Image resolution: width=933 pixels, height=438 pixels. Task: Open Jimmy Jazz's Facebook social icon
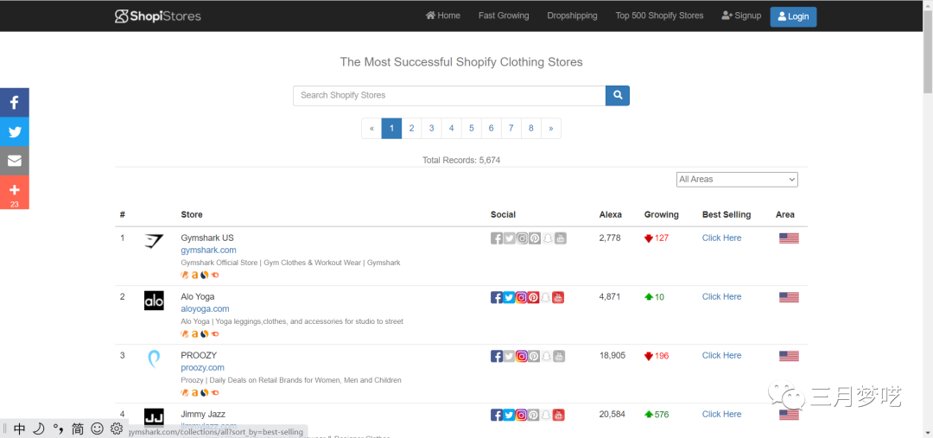point(497,415)
